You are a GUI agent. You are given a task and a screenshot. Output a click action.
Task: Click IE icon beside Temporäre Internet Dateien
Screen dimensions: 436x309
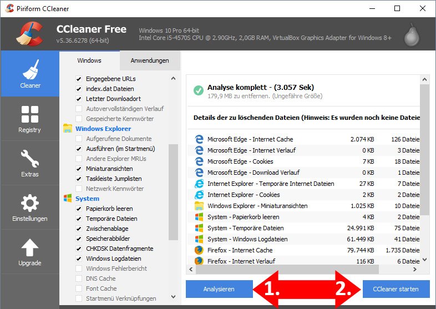pyautogui.click(x=199, y=184)
